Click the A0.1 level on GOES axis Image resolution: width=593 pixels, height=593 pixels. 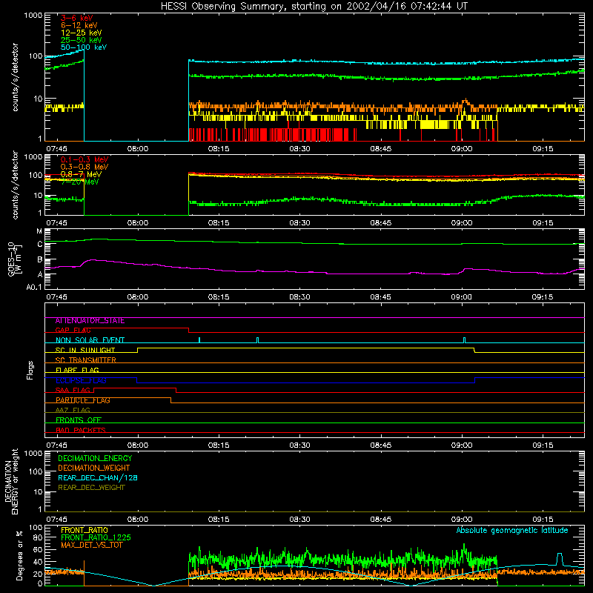34,287
